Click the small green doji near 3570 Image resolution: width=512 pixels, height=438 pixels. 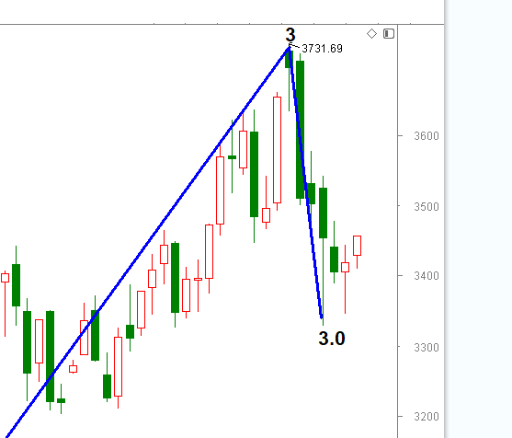click(x=233, y=157)
